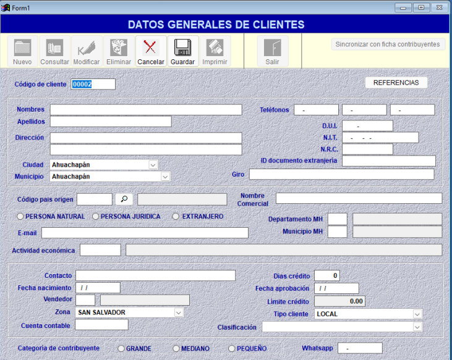
Task: Open the Zona dropdown showing SAN SALVADOR
Action: point(179,312)
